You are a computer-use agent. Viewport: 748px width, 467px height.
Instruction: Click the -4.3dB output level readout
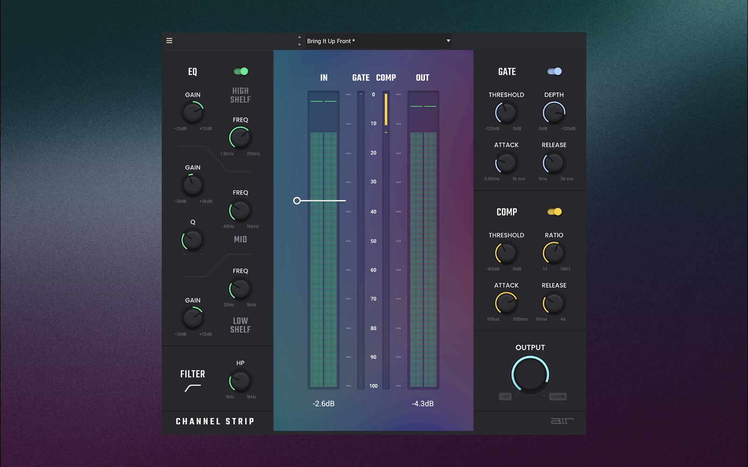tap(423, 404)
